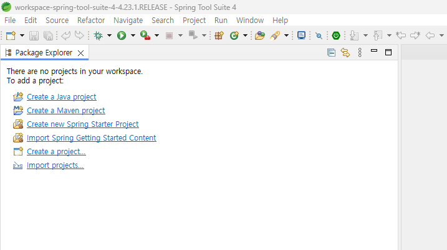Click the Create a Maven project link

(66, 111)
